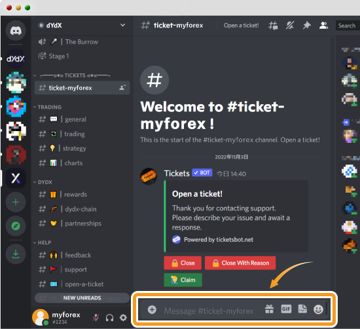Click create invite icon on ticket-myforex
Image resolution: width=360 pixels, height=329 pixels.
pos(122,88)
